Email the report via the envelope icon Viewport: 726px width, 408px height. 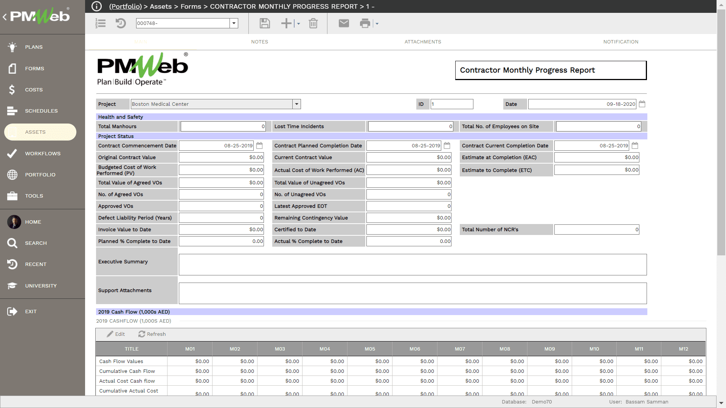(343, 23)
